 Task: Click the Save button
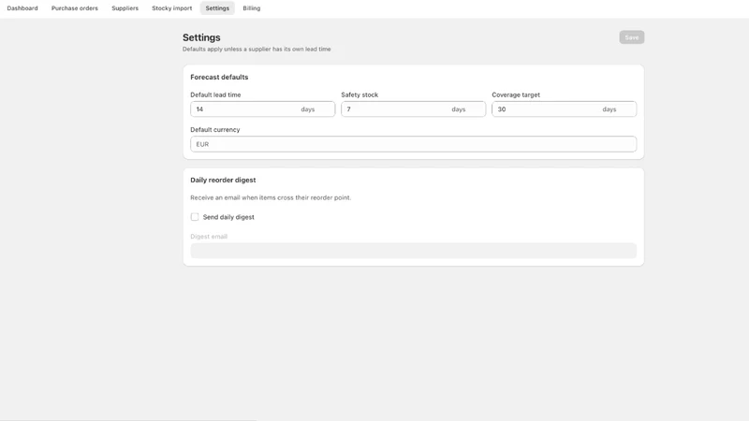pyautogui.click(x=631, y=37)
